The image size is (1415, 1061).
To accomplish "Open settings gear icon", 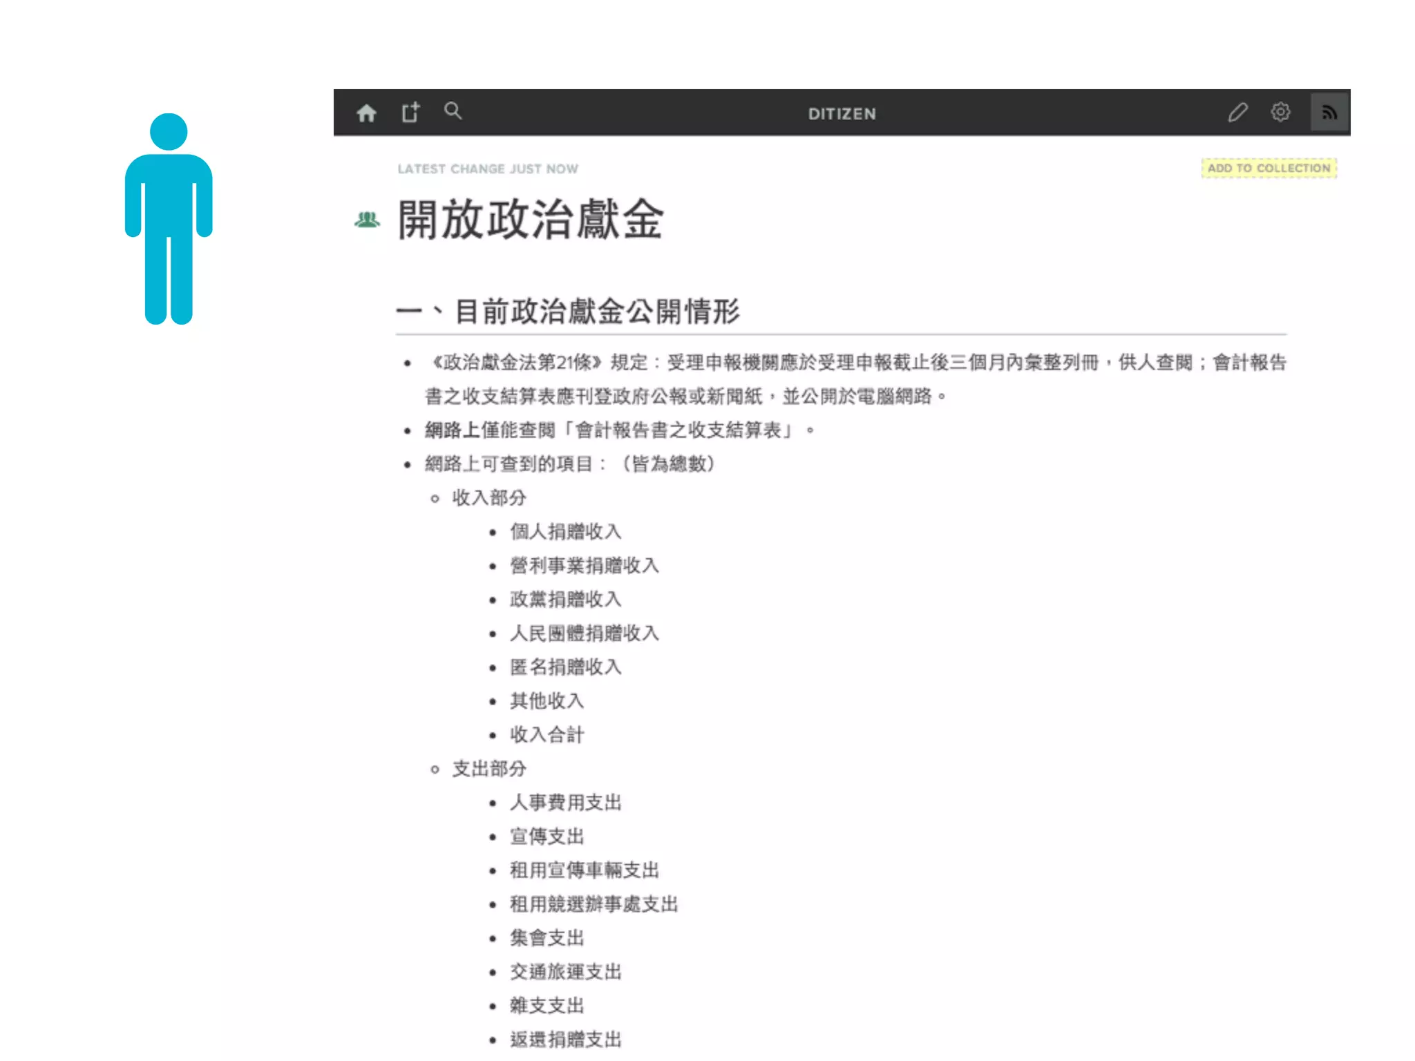I will click(x=1280, y=112).
